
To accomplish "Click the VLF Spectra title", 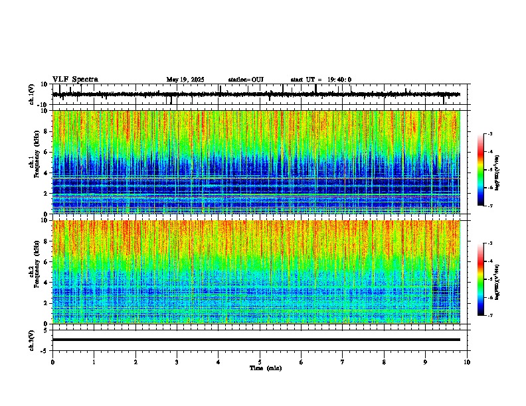I will click(75, 80).
